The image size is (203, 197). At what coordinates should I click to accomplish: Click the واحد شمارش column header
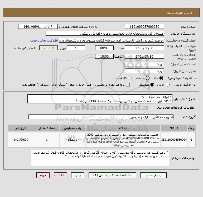tap(72, 128)
